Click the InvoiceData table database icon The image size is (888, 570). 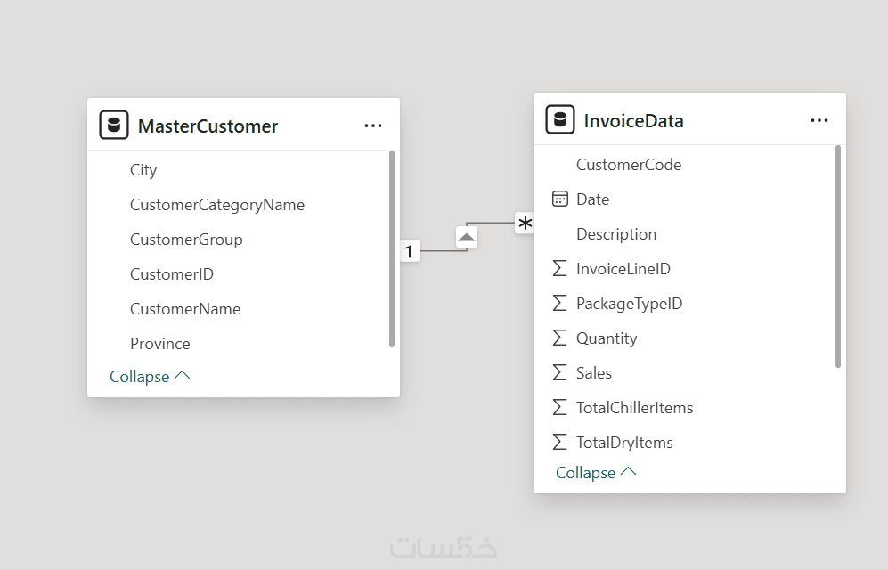560,120
